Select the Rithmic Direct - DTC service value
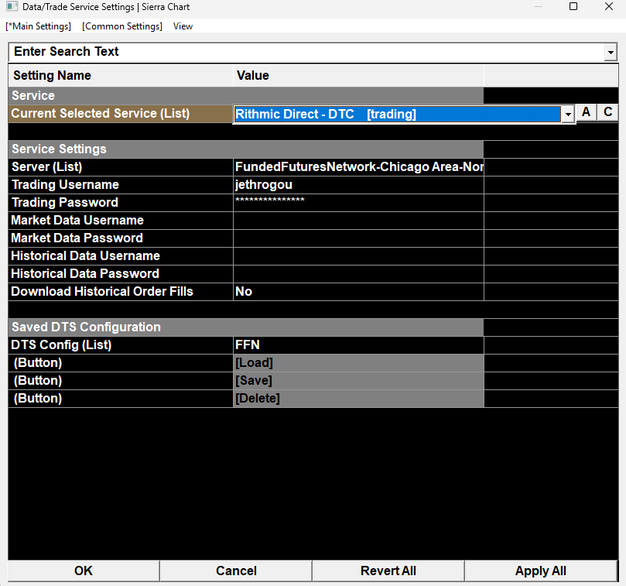Image resolution: width=626 pixels, height=586 pixels. [397, 115]
